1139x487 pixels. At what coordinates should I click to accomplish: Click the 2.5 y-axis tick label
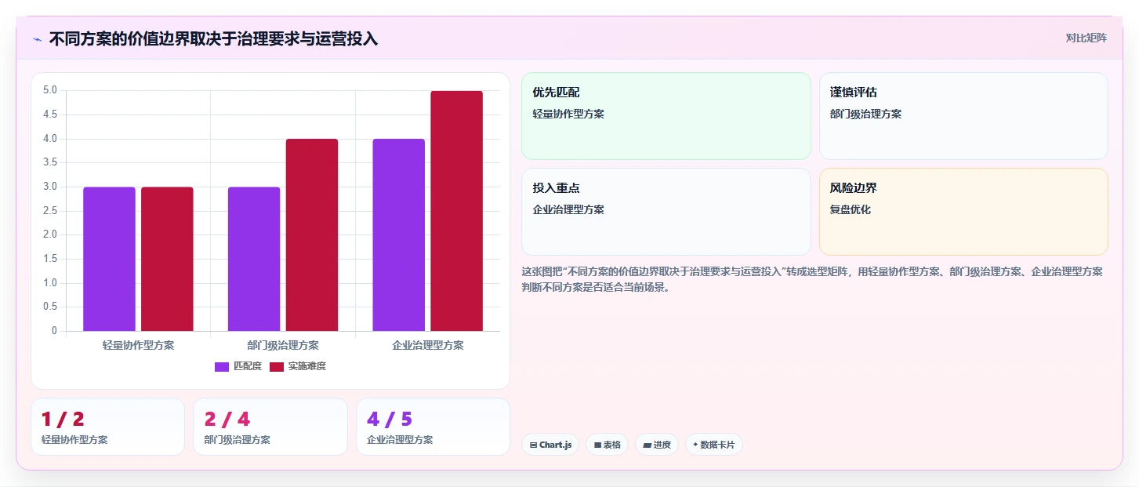[x=50, y=211]
